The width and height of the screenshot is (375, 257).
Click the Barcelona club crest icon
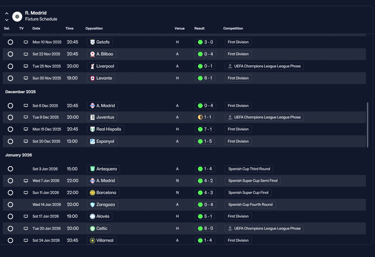[x=93, y=193]
